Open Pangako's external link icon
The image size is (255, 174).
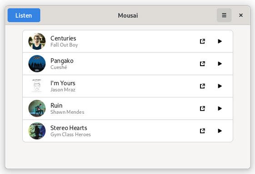coord(202,64)
